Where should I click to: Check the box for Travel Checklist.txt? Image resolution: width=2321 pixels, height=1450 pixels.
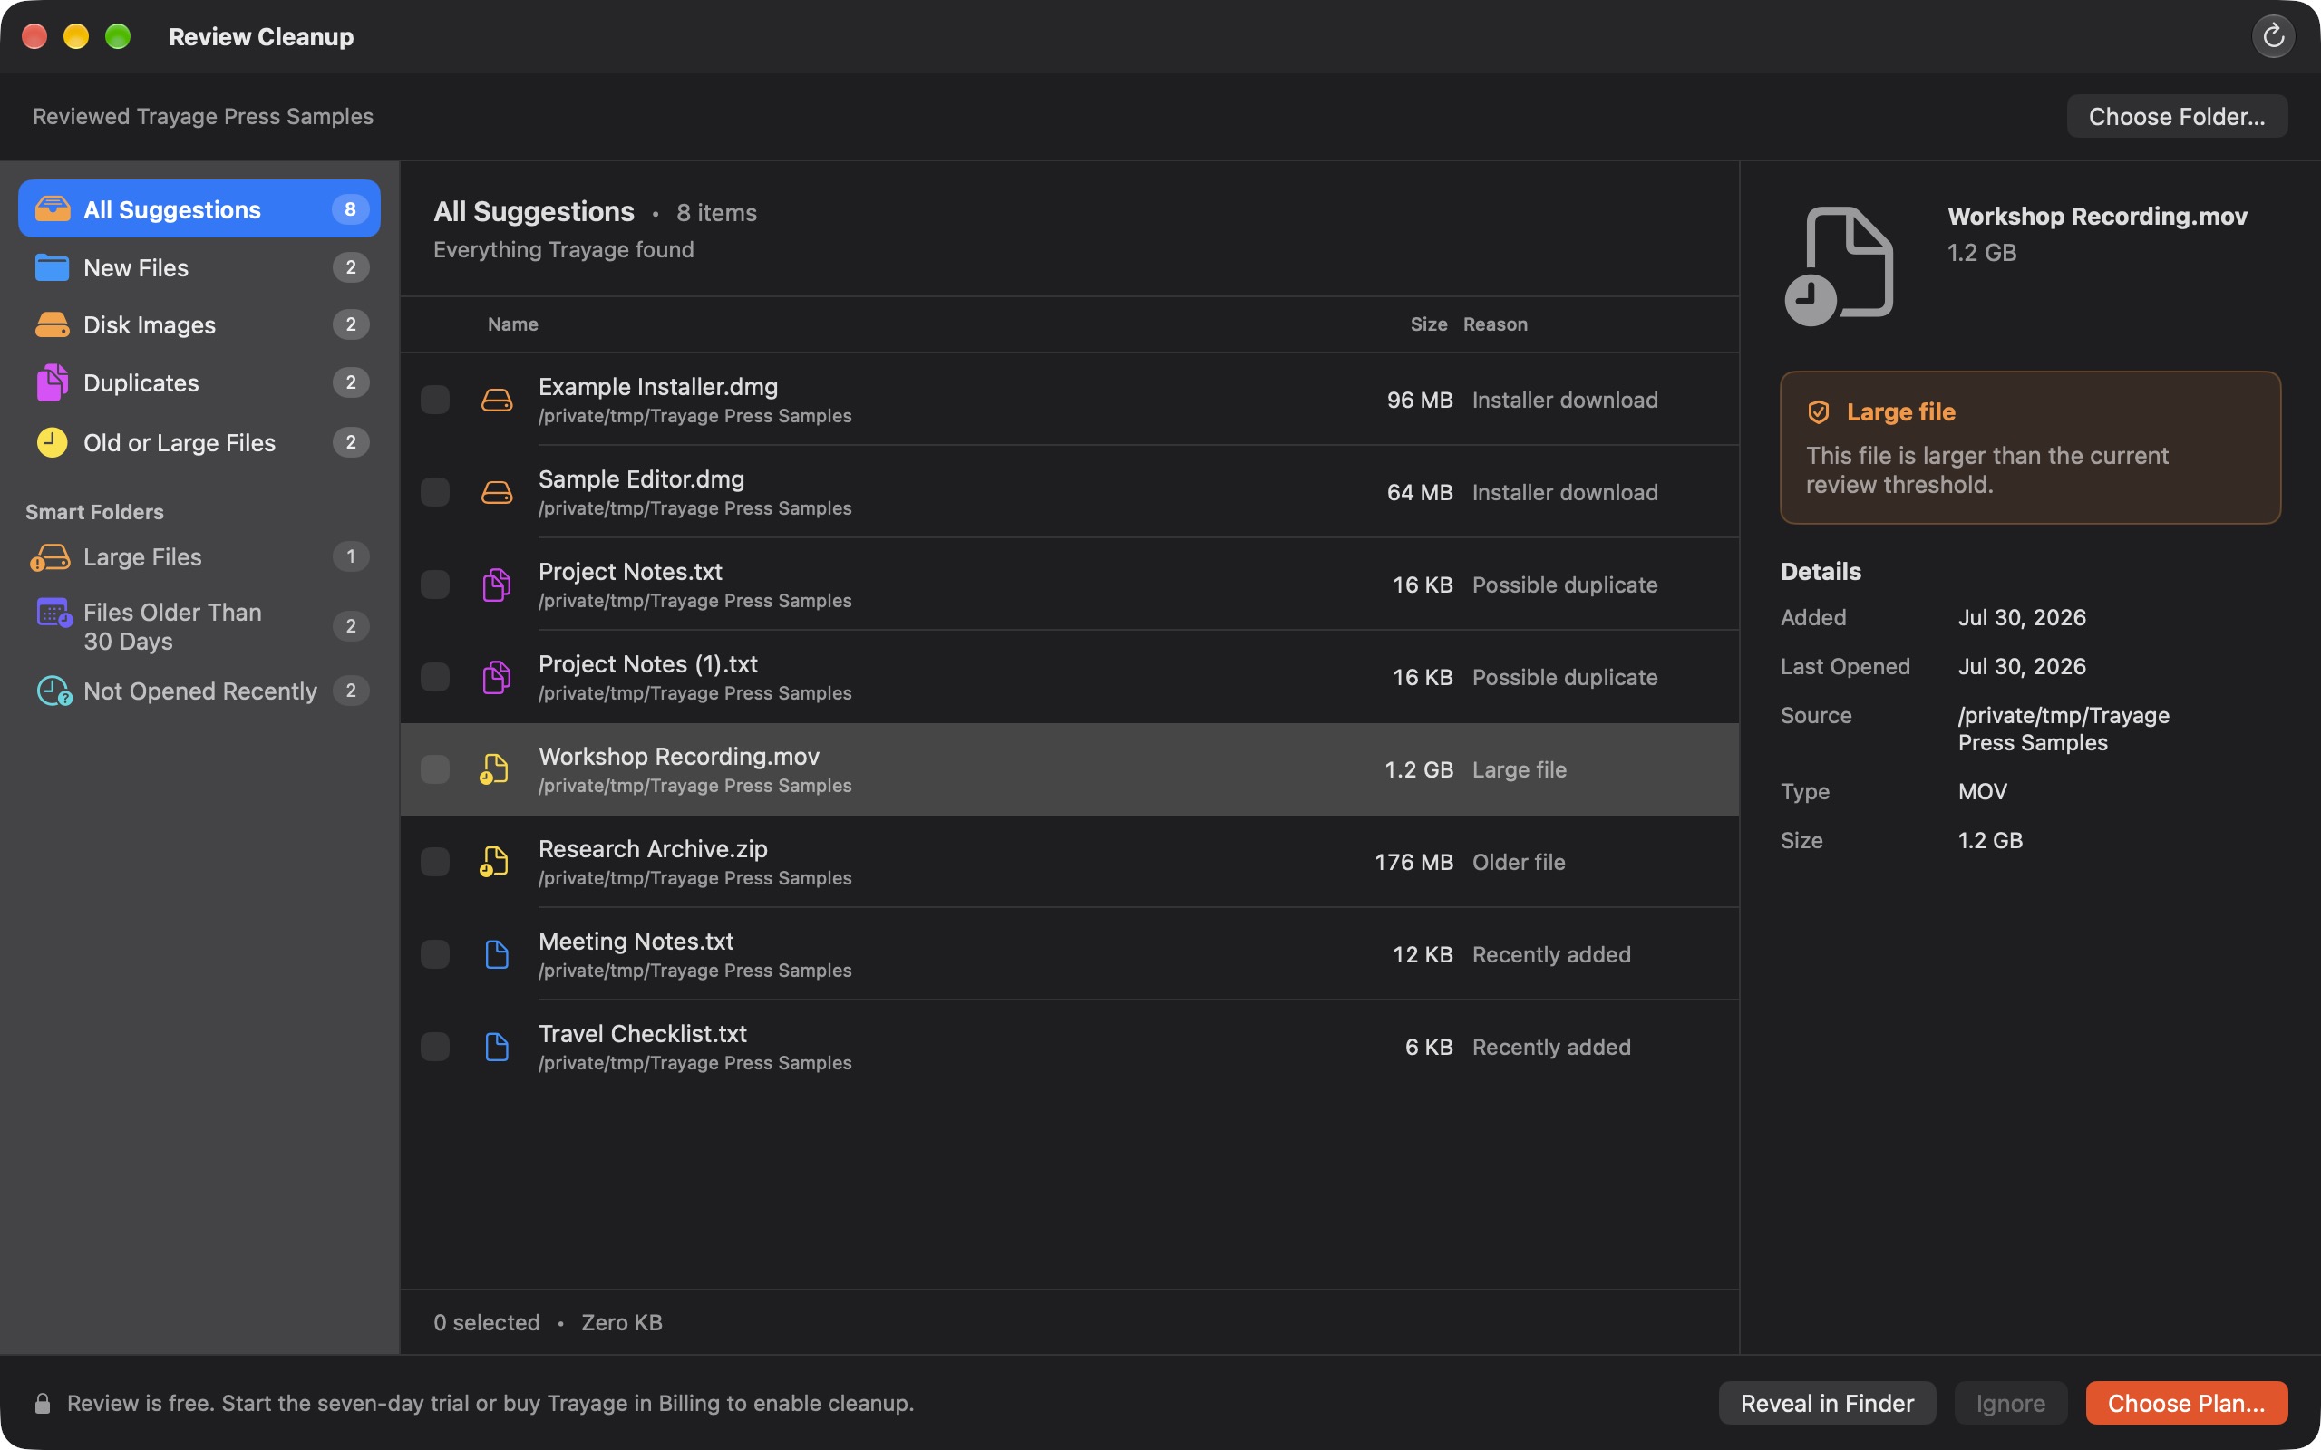click(435, 1048)
